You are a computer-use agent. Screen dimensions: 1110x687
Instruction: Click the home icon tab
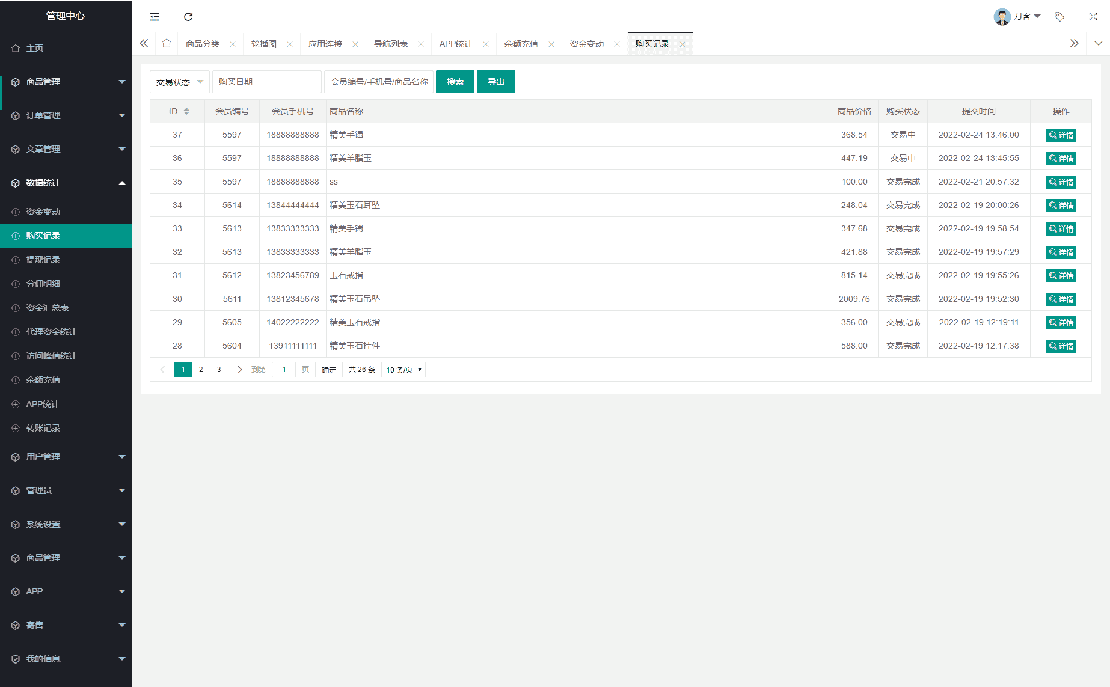pyautogui.click(x=167, y=43)
